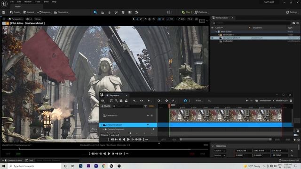Toggle the Sequencer lock icon beside shot0010_01
The width and height of the screenshot is (301, 169).
[x=291, y=100]
